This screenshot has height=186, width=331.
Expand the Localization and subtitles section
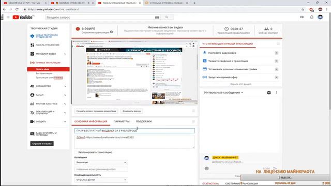65,113
